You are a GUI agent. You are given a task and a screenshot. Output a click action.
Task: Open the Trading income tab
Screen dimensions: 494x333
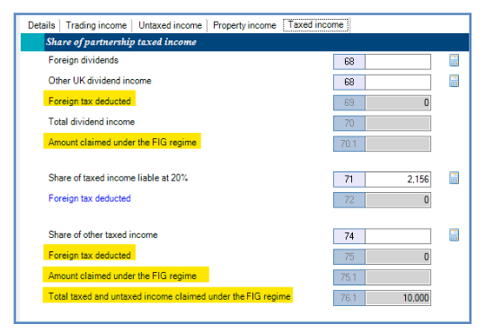96,25
